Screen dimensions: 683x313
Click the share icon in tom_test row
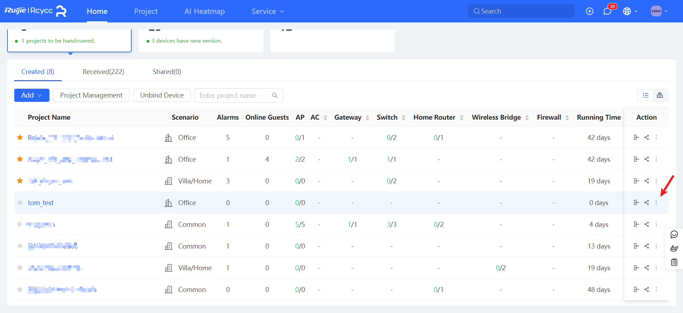(x=647, y=203)
